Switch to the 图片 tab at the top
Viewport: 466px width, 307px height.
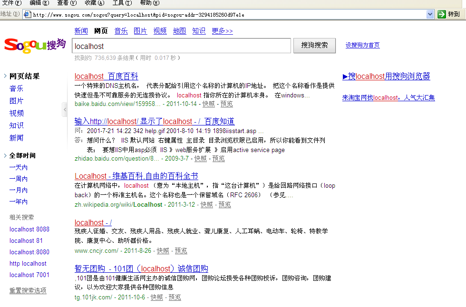coord(140,31)
